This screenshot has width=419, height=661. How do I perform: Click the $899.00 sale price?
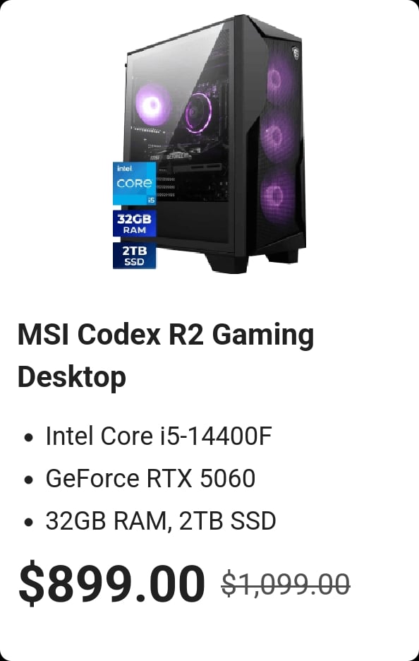(x=111, y=584)
